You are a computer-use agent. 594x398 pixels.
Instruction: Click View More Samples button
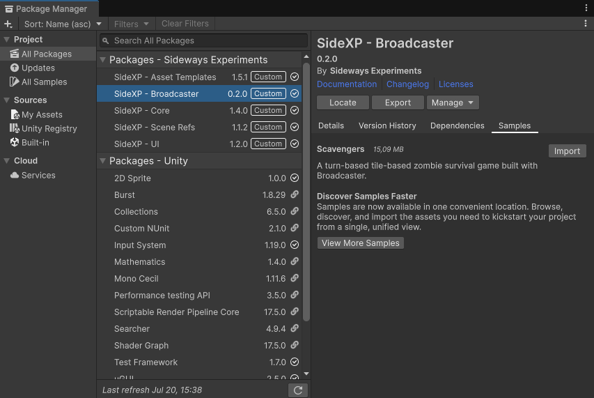361,243
